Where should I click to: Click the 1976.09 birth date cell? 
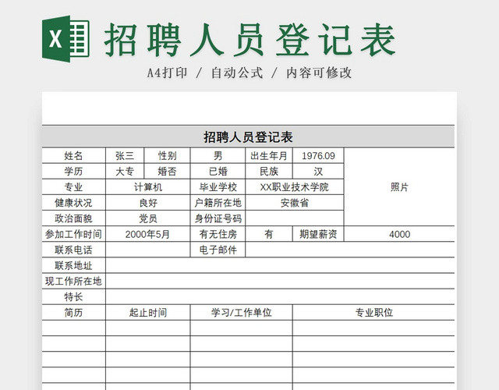(x=318, y=156)
